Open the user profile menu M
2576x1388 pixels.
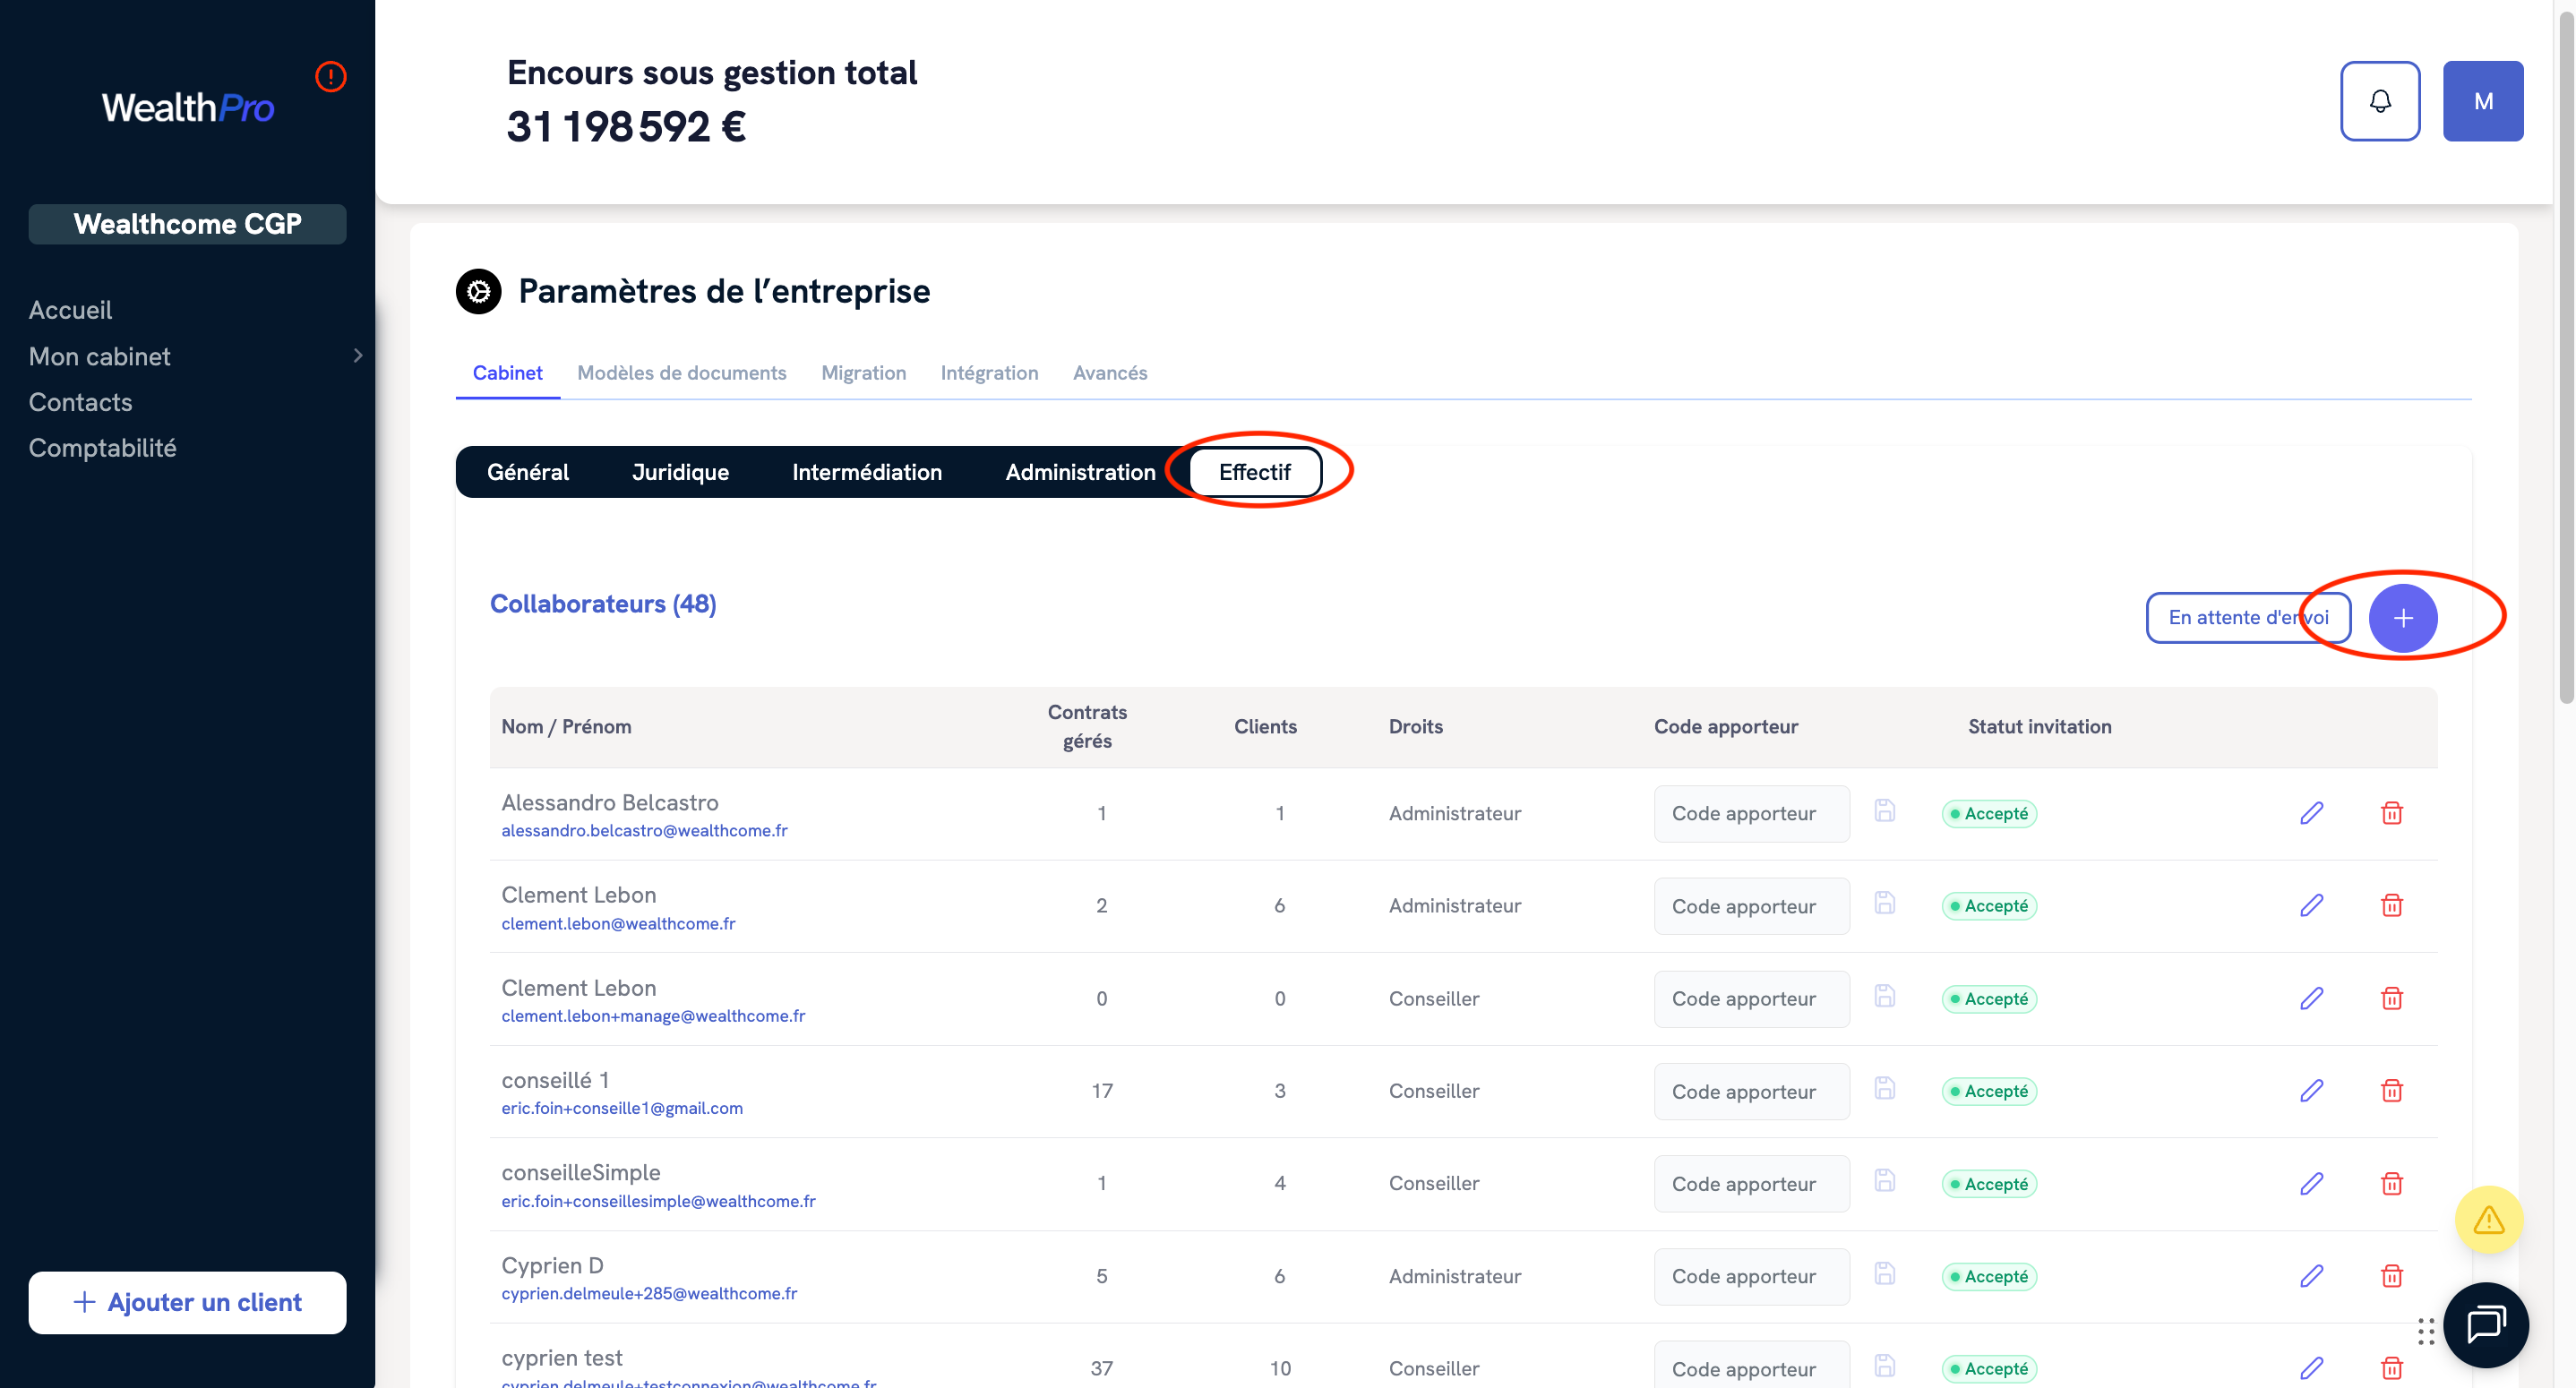(x=2482, y=101)
